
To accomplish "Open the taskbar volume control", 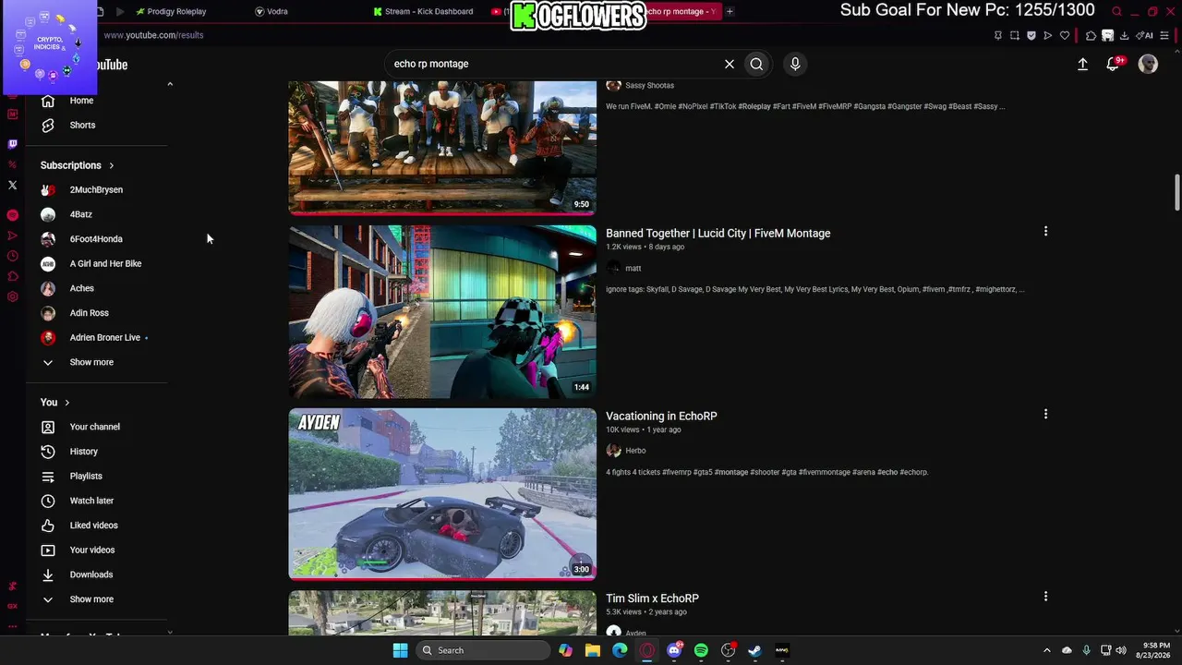I will (x=1120, y=650).
